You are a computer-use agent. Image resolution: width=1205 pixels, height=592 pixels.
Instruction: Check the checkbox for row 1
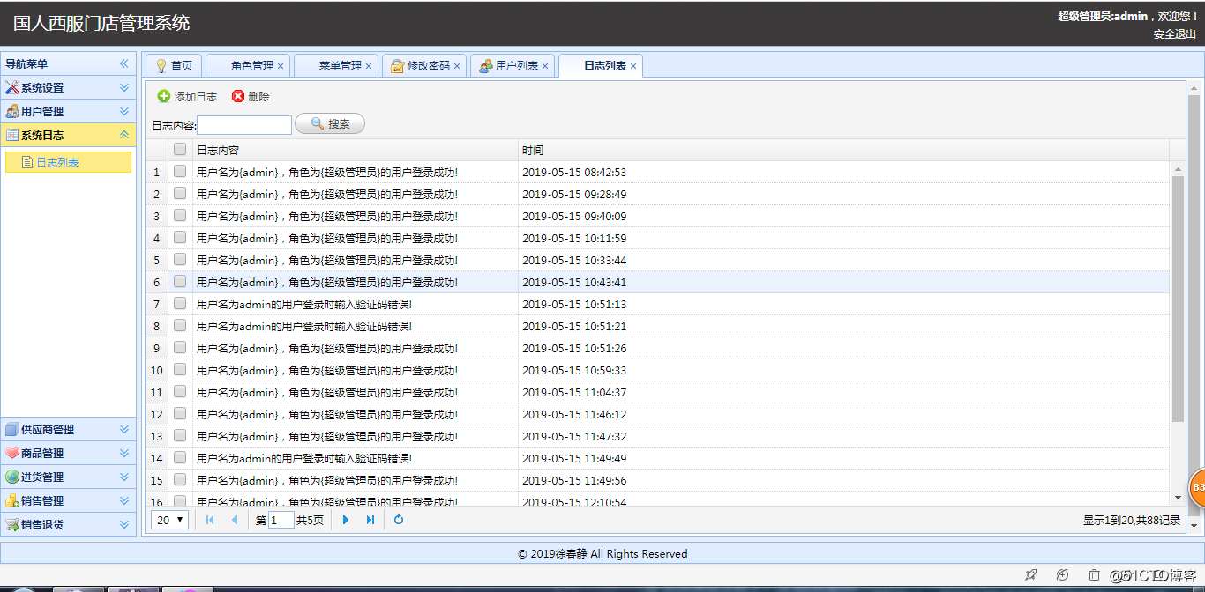pos(180,172)
